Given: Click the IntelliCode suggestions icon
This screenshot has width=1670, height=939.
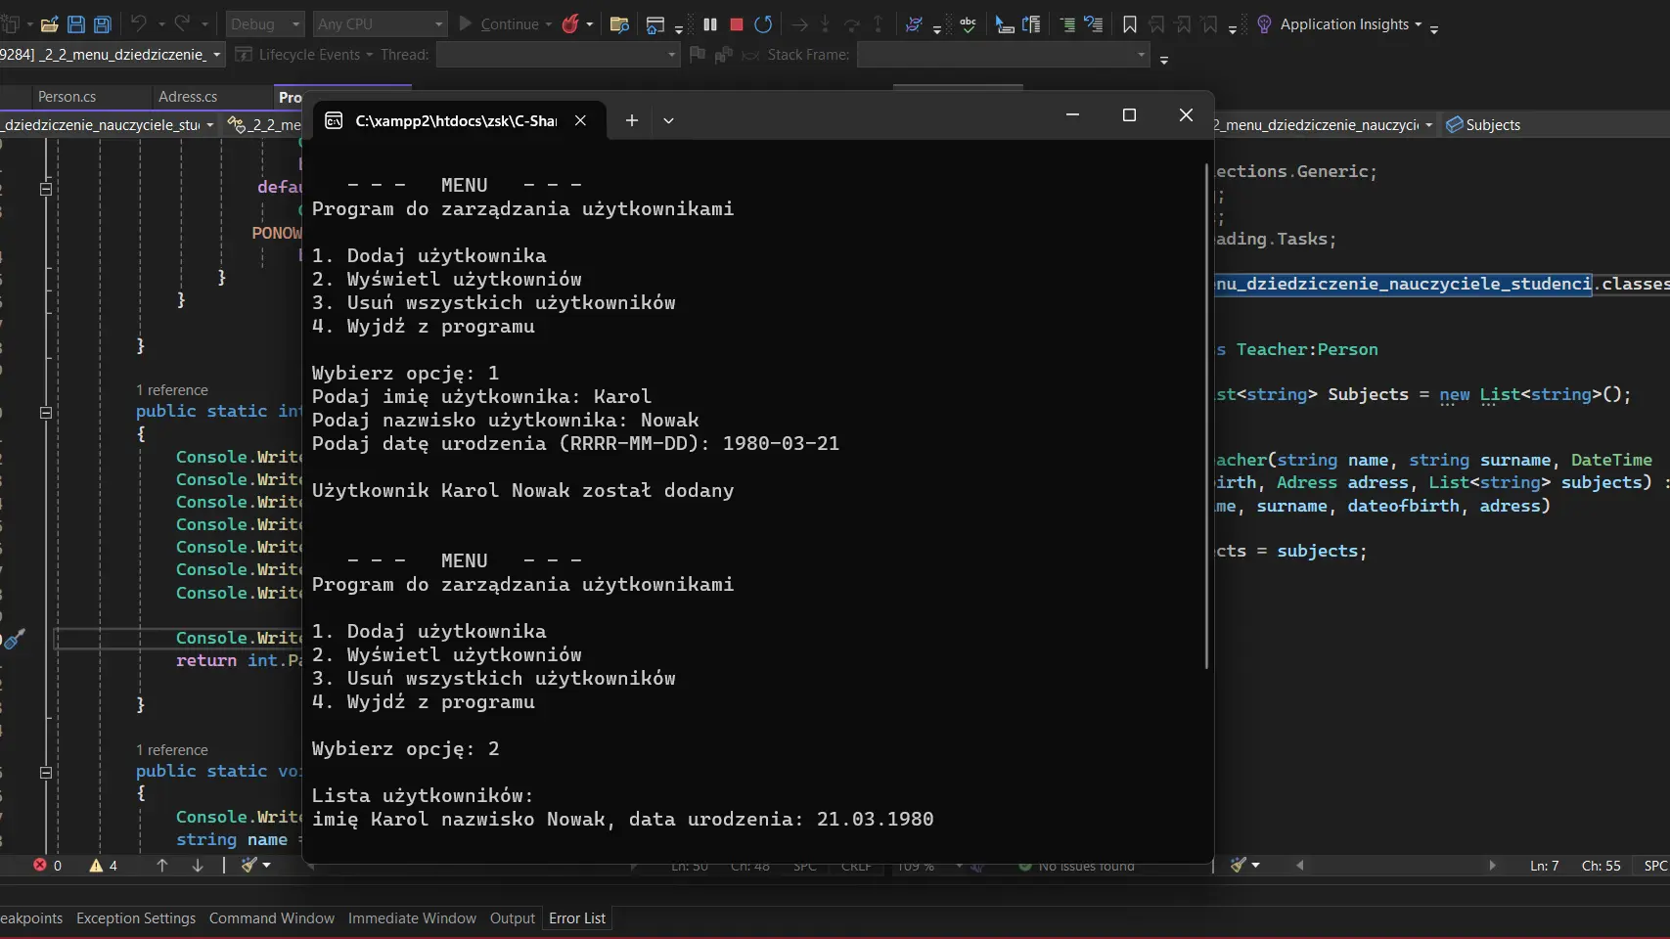Looking at the screenshot, I should point(914,24).
